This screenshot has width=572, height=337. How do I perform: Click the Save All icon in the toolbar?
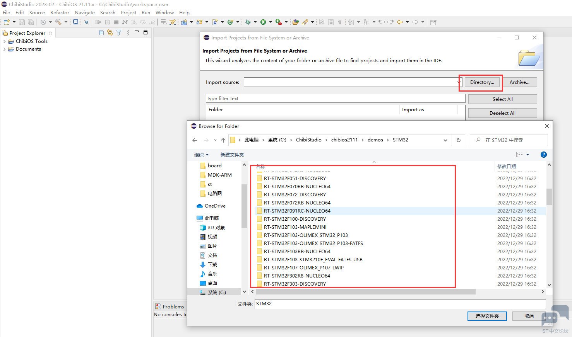coord(31,22)
